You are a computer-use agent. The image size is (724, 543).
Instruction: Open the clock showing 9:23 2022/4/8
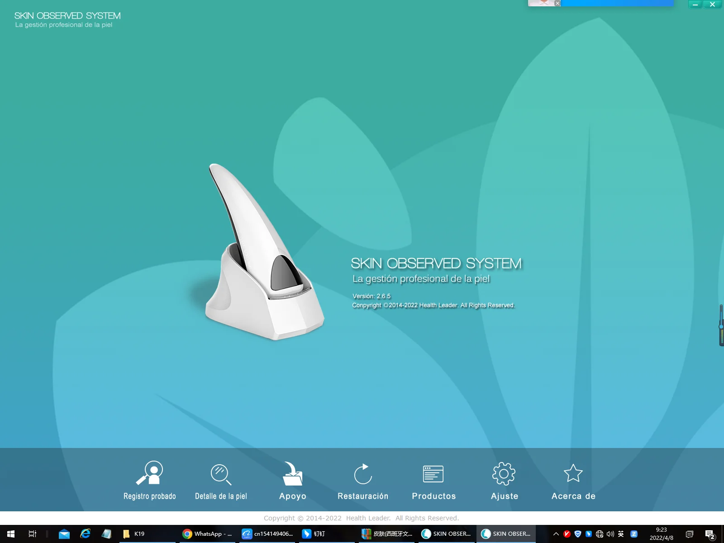point(662,534)
